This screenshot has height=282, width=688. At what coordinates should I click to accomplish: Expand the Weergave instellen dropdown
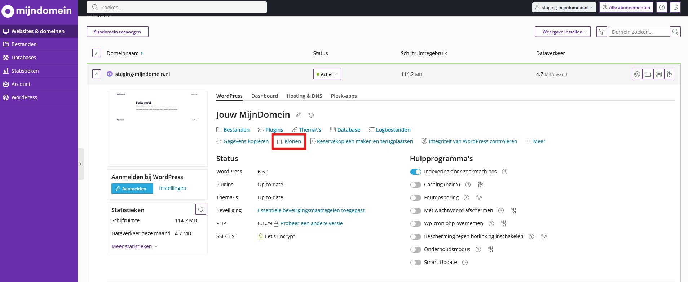[563, 32]
